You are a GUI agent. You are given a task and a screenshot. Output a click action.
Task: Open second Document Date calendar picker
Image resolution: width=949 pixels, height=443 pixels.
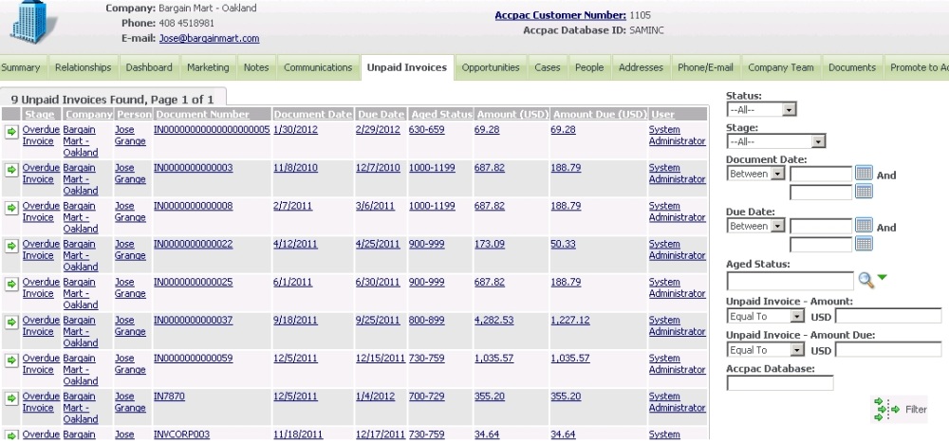pyautogui.click(x=864, y=192)
